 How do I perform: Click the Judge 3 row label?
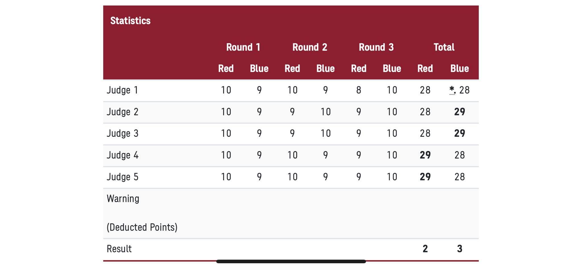click(122, 133)
